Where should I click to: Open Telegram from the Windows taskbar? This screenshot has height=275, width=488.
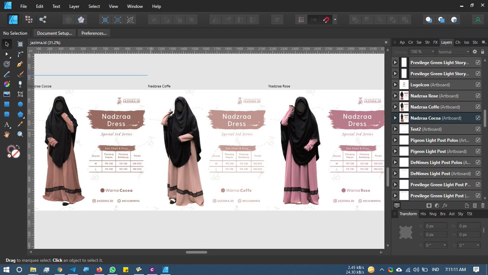pyautogui.click(x=73, y=270)
